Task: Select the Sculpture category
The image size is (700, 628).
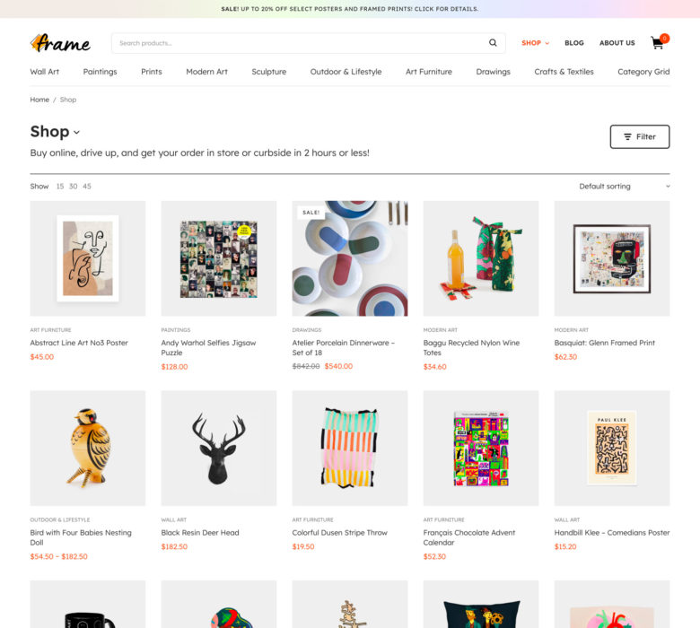Action: pos(268,72)
